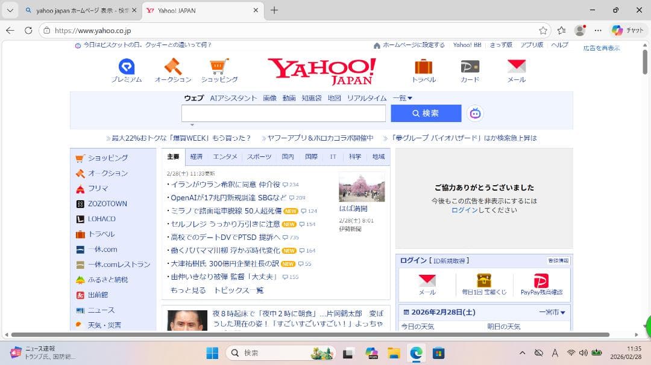Go back using the browser back arrow
This screenshot has height=365, width=651.
coord(10,30)
